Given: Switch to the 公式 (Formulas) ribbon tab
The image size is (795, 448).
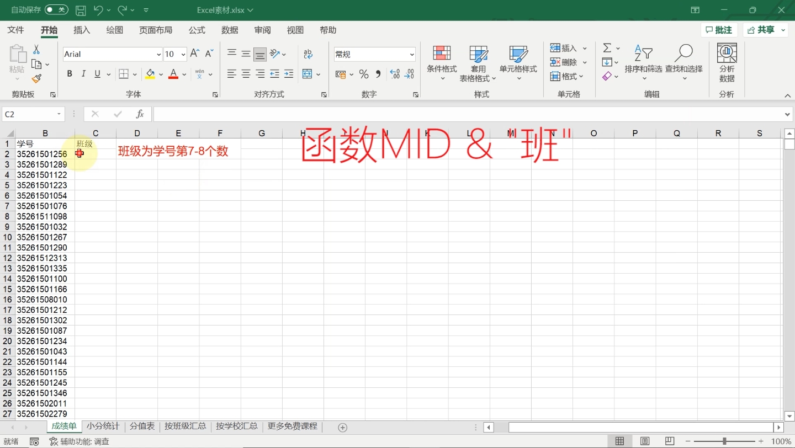Looking at the screenshot, I should coord(197,30).
